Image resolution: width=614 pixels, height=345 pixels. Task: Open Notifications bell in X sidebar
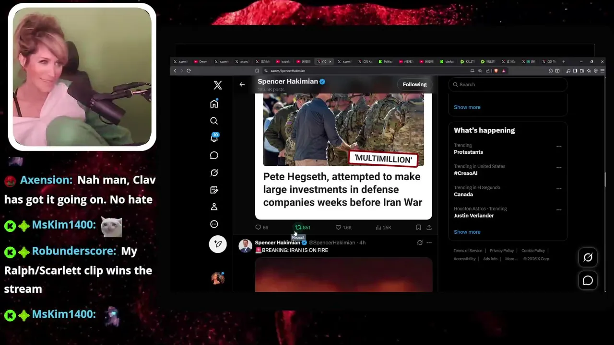click(x=214, y=138)
